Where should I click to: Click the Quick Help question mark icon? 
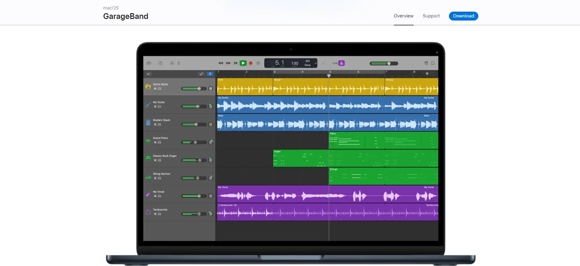tap(160, 63)
